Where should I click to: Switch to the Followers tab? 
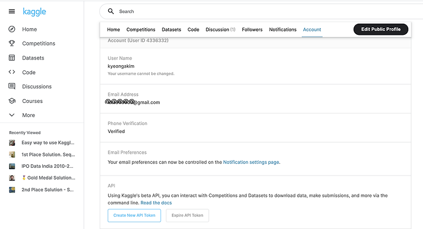click(252, 30)
